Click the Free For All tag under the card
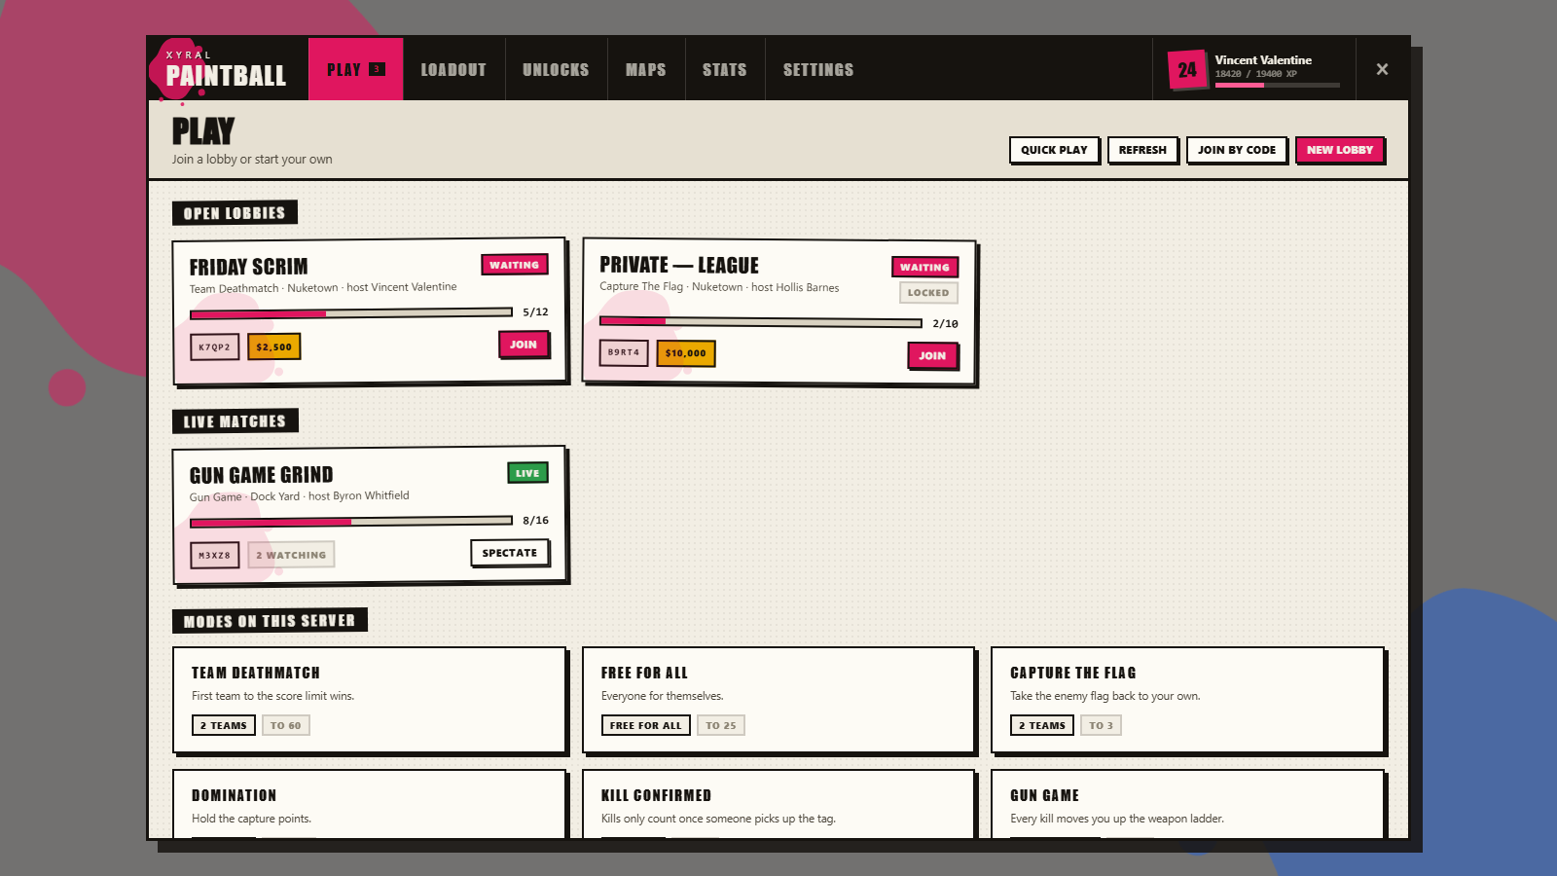 pos(646,725)
